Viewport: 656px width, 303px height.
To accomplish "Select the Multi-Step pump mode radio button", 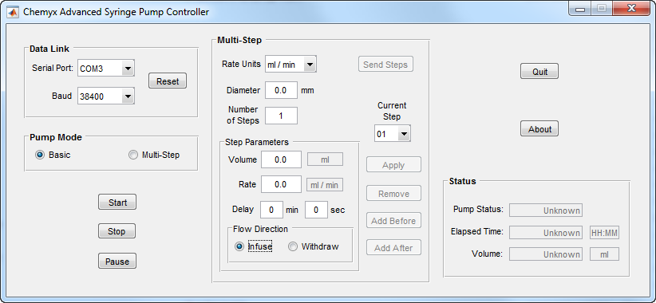I will (x=133, y=155).
